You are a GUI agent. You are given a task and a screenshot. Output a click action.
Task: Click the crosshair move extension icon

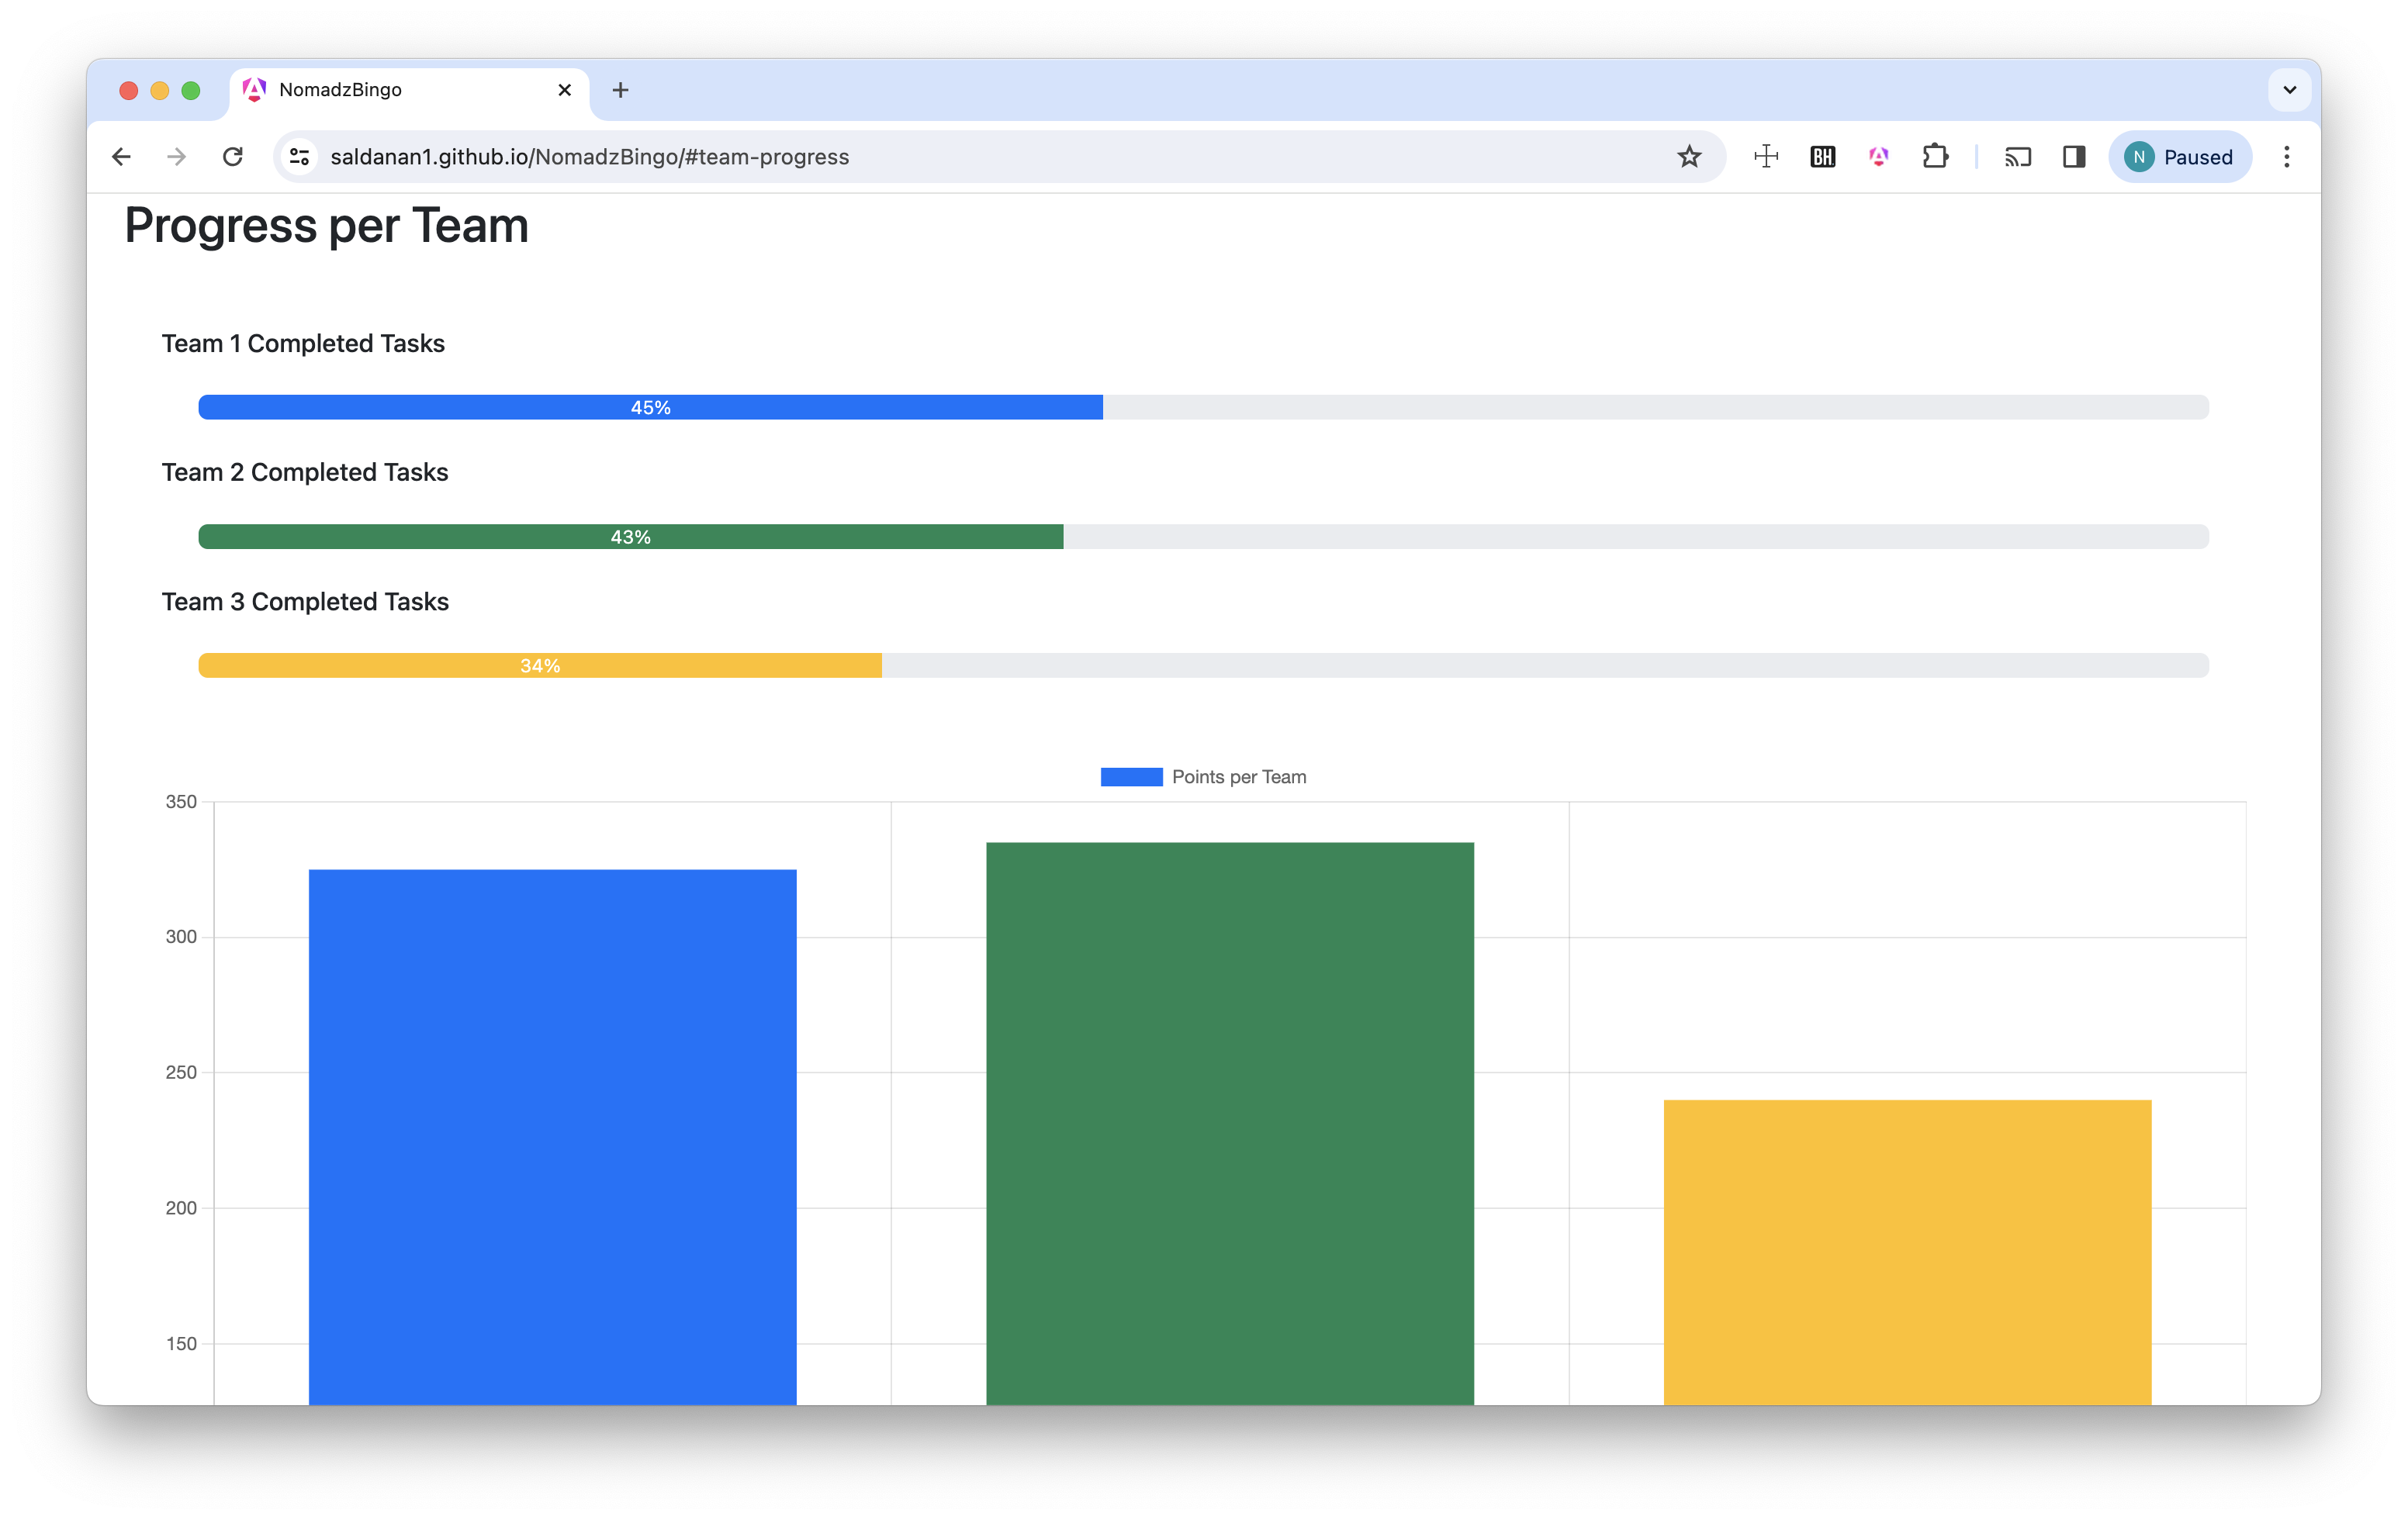pos(1766,157)
